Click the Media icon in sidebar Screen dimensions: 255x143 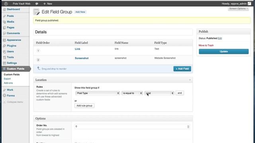pos(4,22)
